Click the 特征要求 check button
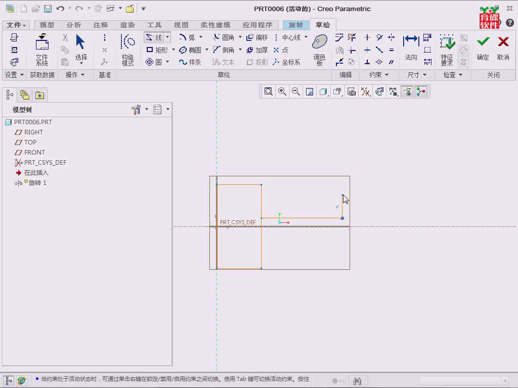518x388 pixels. coord(447,50)
